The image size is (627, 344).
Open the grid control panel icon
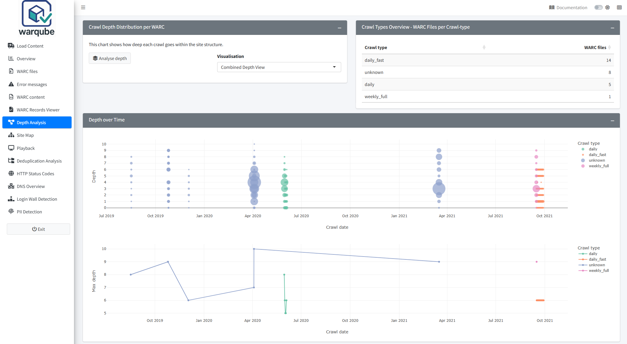(x=619, y=7)
